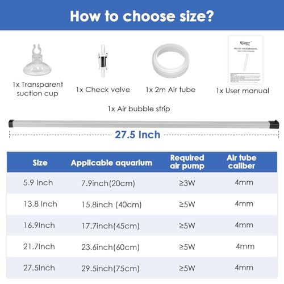Click the 17.7inch(45cm) aquarium cell
This screenshot has height=284, width=284.
pos(111,226)
